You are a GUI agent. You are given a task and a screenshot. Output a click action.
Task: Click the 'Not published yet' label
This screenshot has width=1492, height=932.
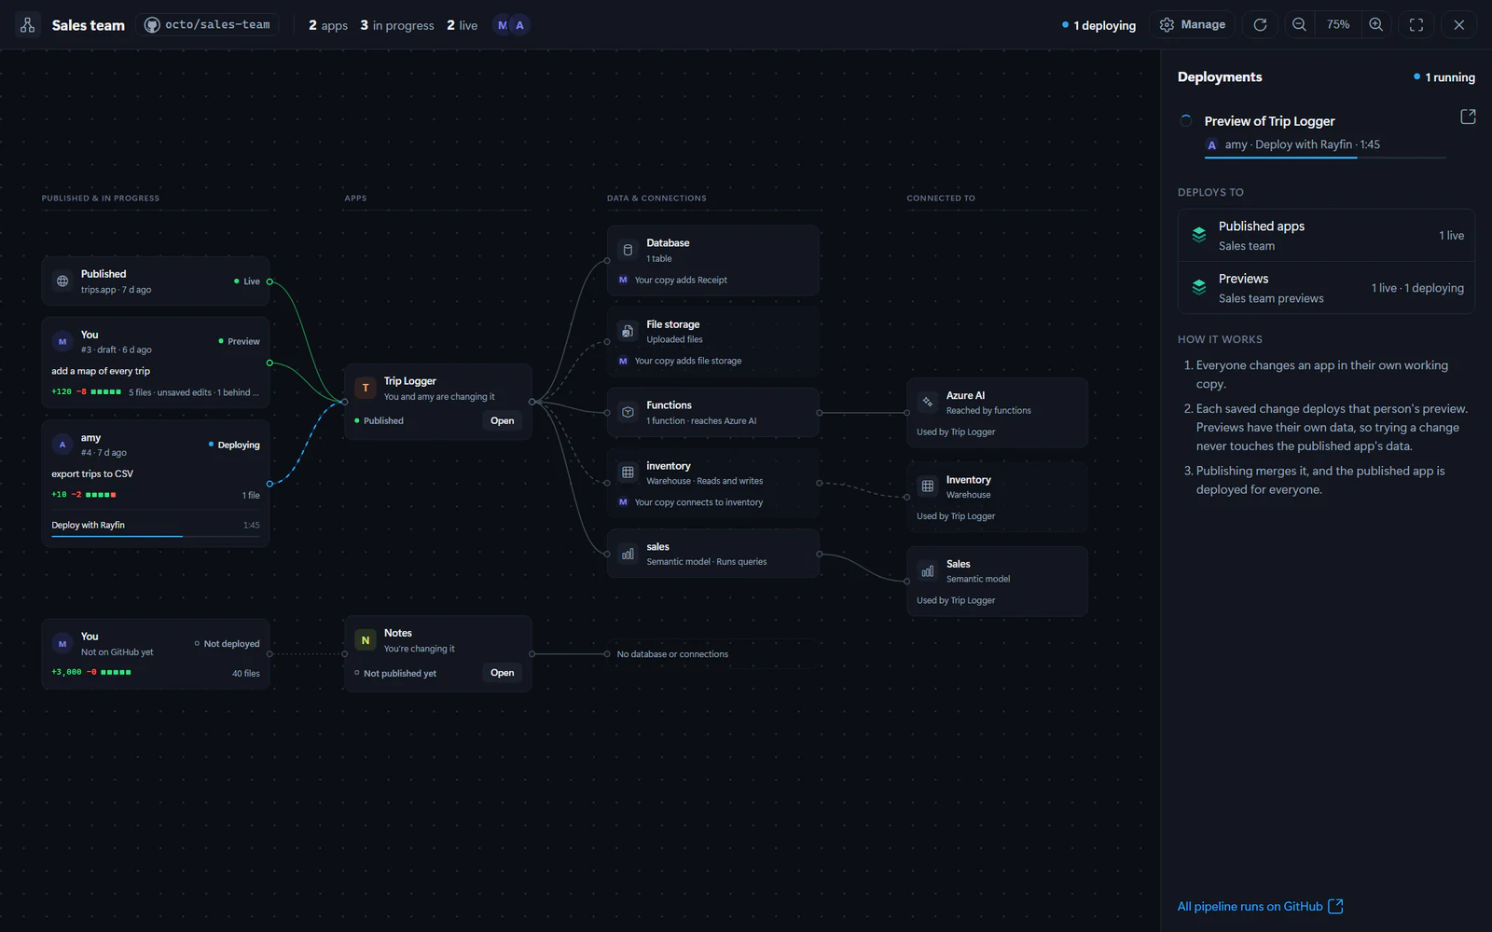(x=400, y=673)
